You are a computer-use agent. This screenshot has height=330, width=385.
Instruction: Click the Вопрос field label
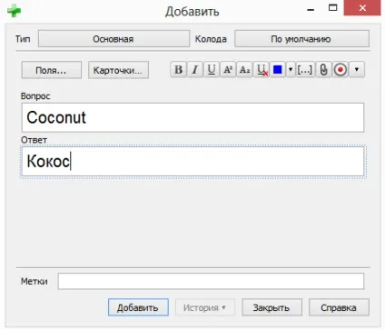(x=35, y=96)
